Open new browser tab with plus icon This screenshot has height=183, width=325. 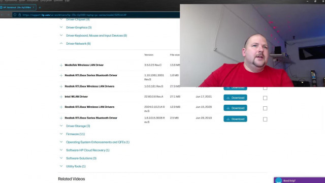tap(40, 8)
